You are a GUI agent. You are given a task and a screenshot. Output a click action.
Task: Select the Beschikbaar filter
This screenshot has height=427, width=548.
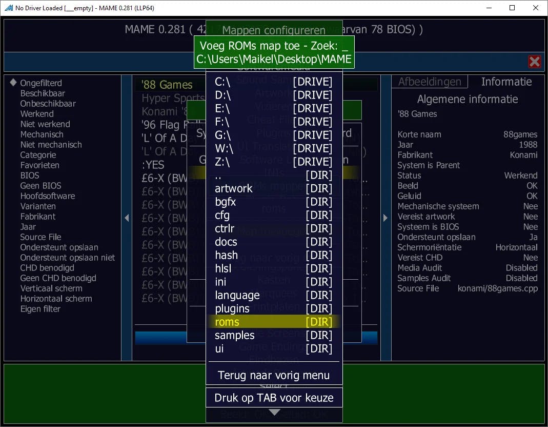pos(43,93)
